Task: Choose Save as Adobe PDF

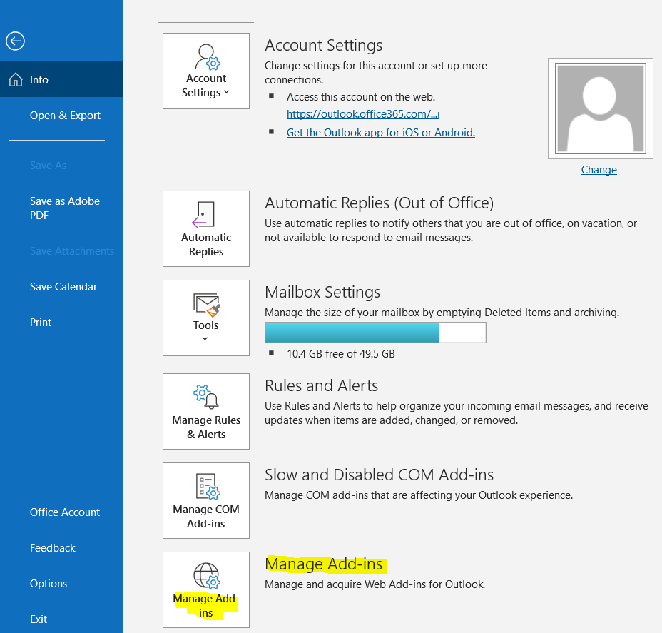Action: 65,208
